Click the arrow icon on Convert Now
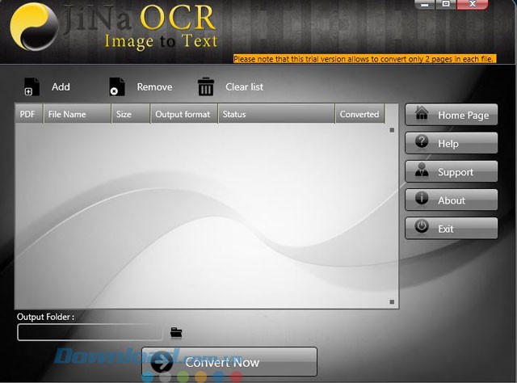The image size is (517, 383). [162, 362]
